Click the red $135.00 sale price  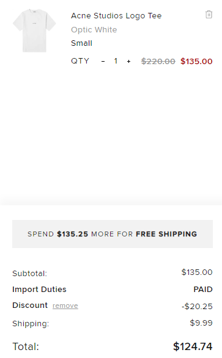196,61
